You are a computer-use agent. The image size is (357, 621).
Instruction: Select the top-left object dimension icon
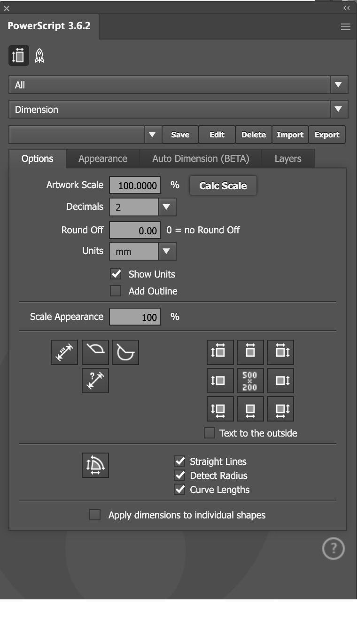[x=220, y=352]
